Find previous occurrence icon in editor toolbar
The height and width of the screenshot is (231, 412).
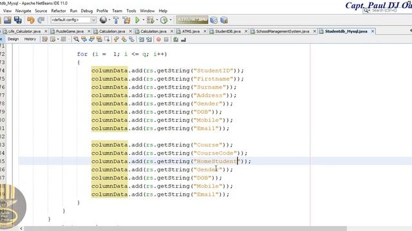point(84,39)
